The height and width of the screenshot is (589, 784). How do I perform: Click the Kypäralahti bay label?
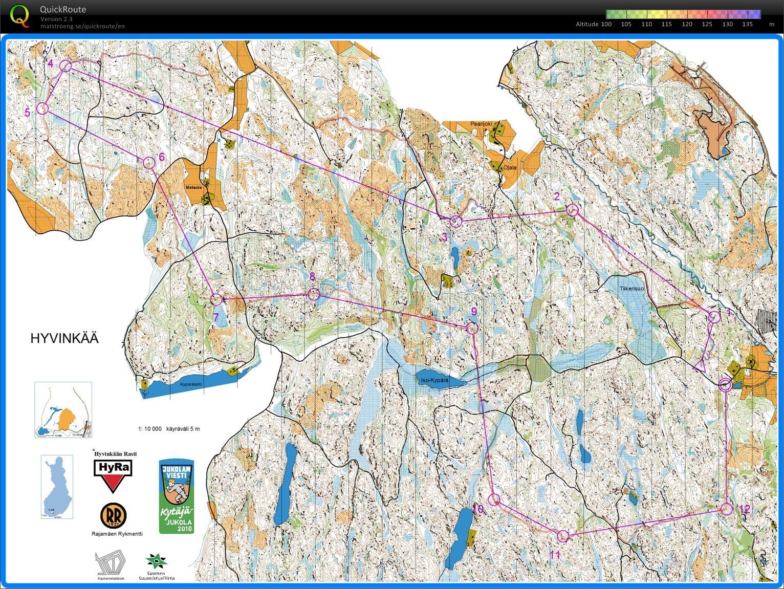pyautogui.click(x=191, y=384)
